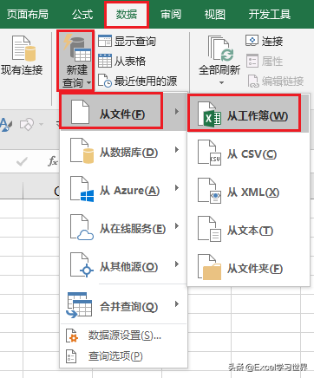Click the formula bar checkmark icon
The width and height of the screenshot is (314, 378).
[22, 161]
